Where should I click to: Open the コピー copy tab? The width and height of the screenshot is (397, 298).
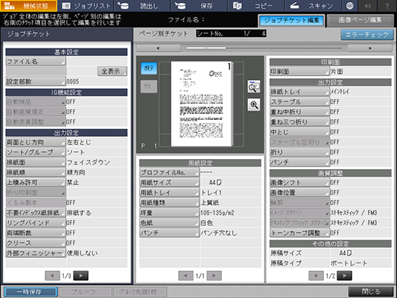pos(256,5)
